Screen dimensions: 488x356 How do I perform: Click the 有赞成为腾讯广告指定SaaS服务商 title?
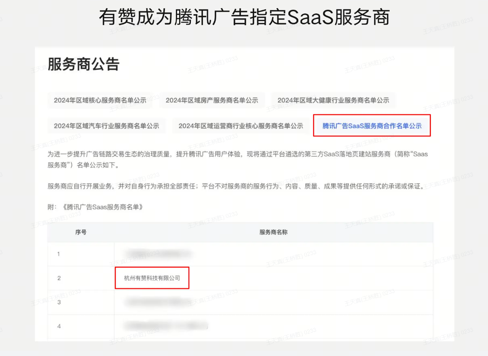click(244, 17)
